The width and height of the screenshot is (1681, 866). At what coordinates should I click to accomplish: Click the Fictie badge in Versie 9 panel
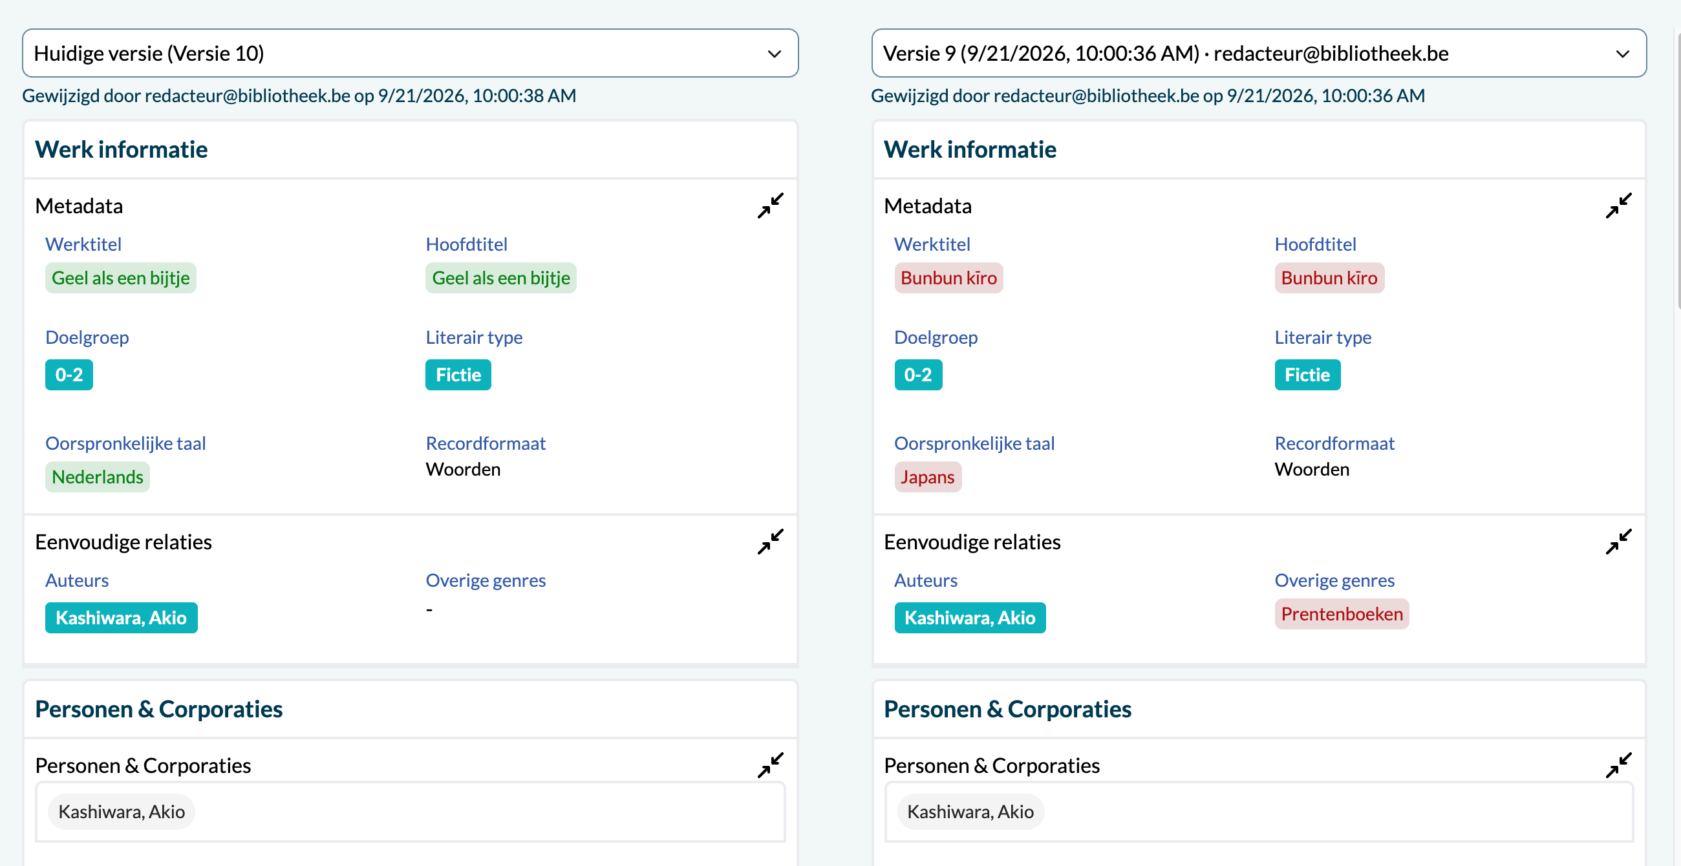1307,375
